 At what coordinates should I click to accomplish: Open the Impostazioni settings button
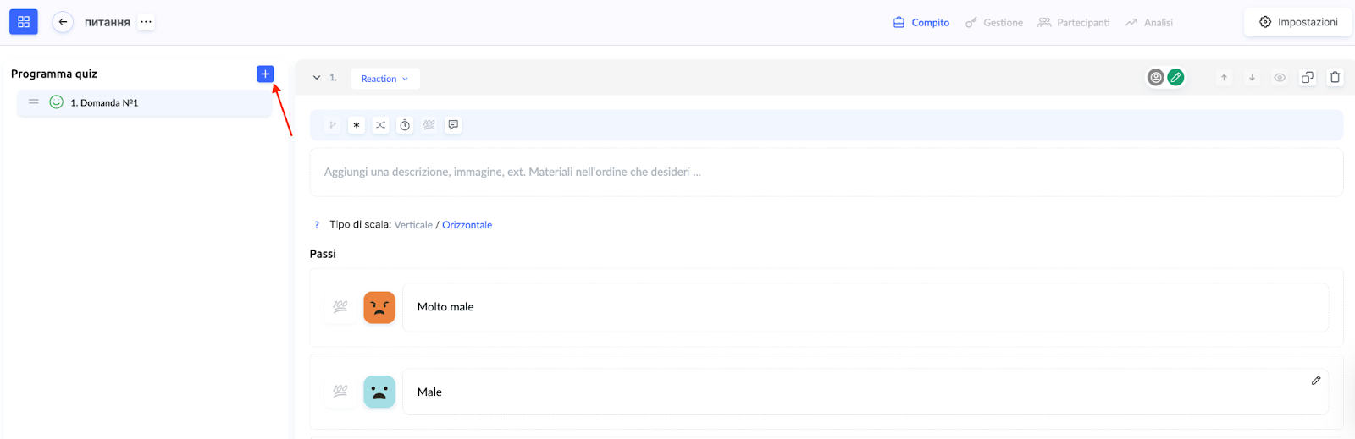pos(1298,22)
